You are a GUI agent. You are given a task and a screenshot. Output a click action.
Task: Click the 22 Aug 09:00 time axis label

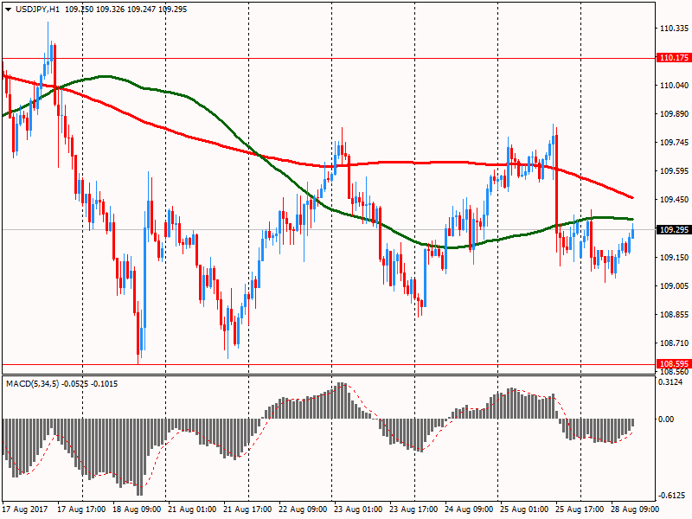click(303, 509)
